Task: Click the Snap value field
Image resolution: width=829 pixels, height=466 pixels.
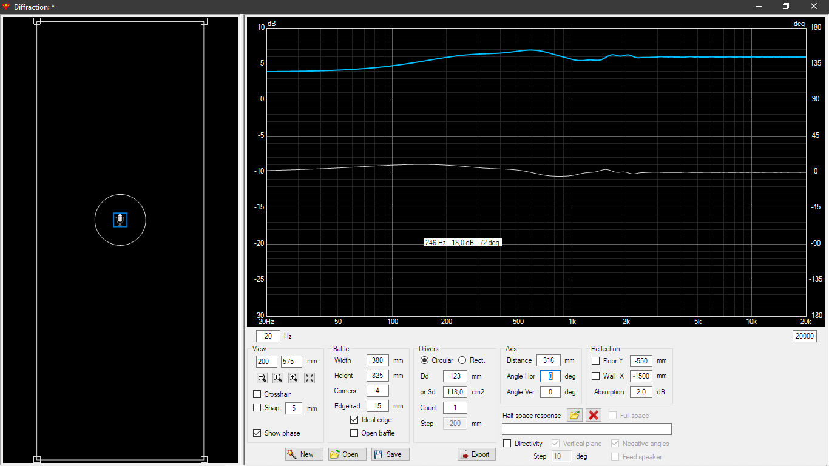Action: (x=294, y=408)
